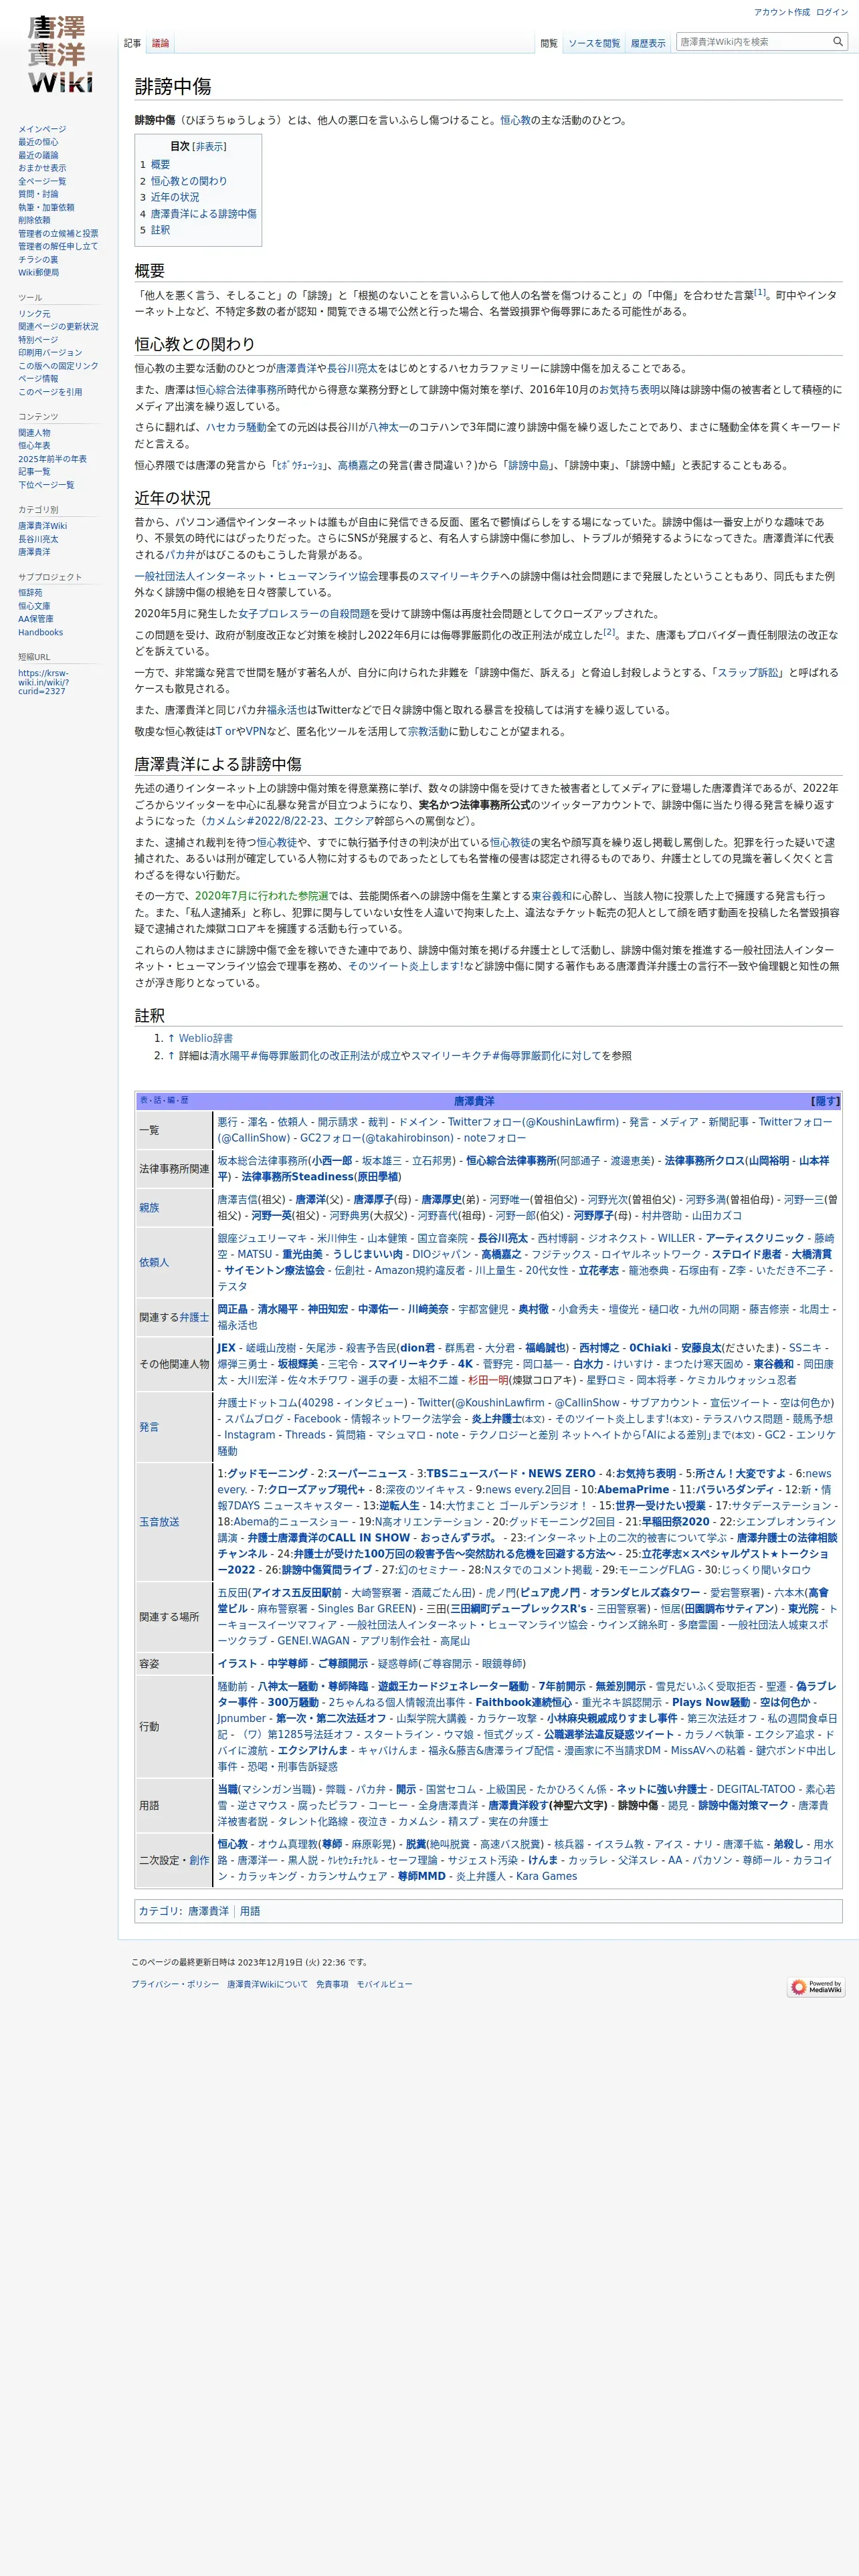Open 女子プロレスラーの自殺問題 link
This screenshot has height=2576, width=859.
click(x=304, y=614)
